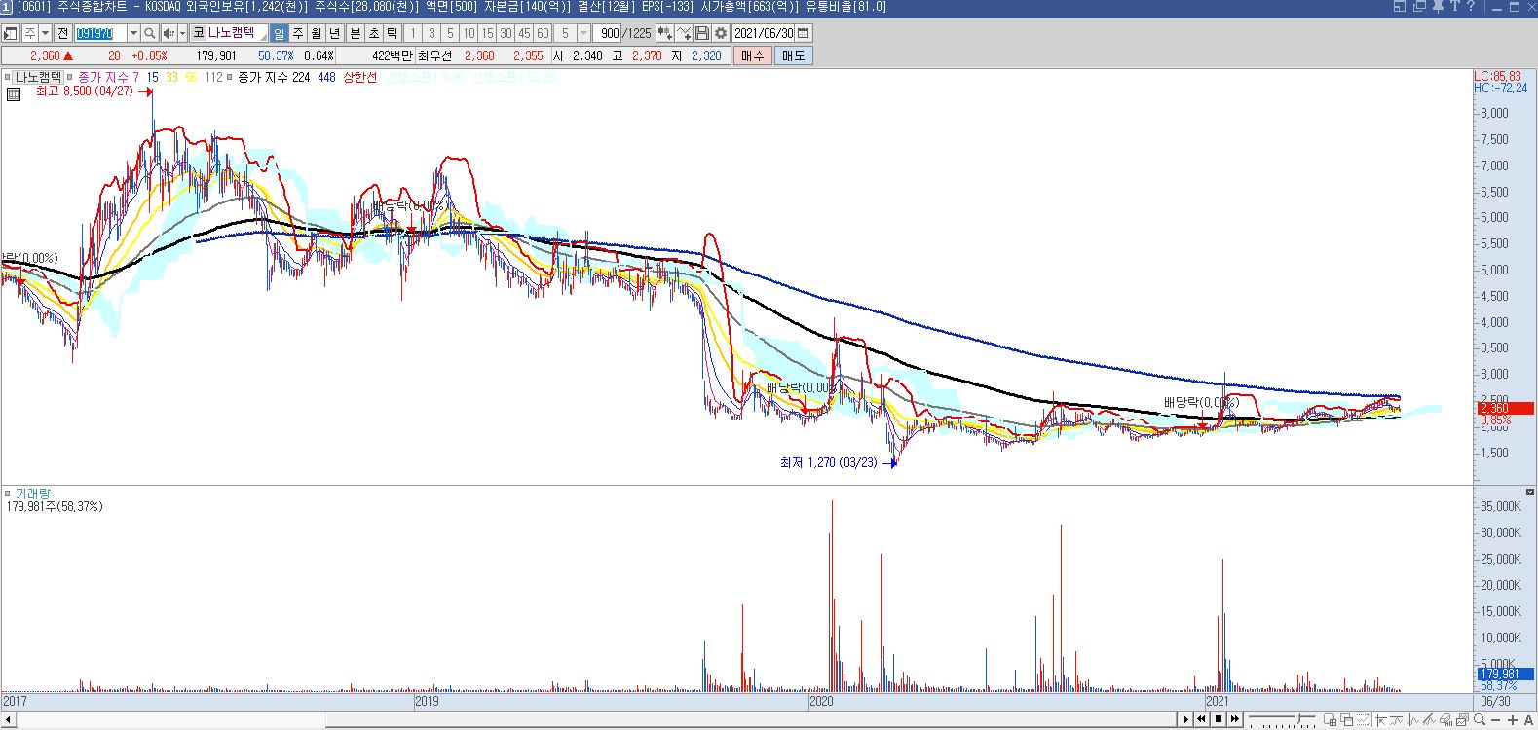Click the 최우선 price label
The image size is (1538, 730).
435,55
